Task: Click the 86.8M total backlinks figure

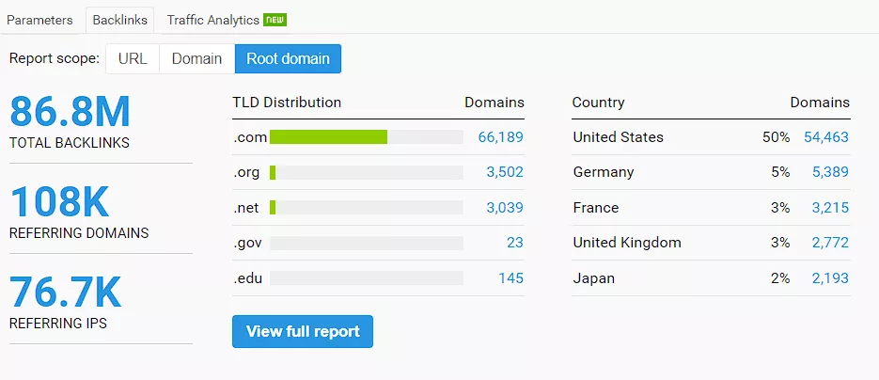Action: (x=71, y=113)
